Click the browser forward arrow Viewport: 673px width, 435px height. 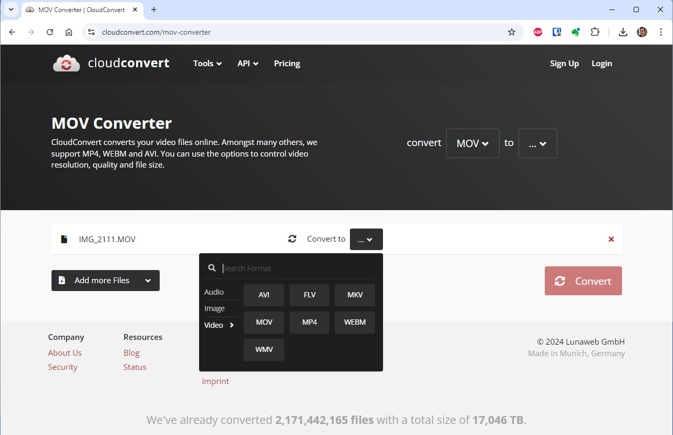pyautogui.click(x=31, y=32)
